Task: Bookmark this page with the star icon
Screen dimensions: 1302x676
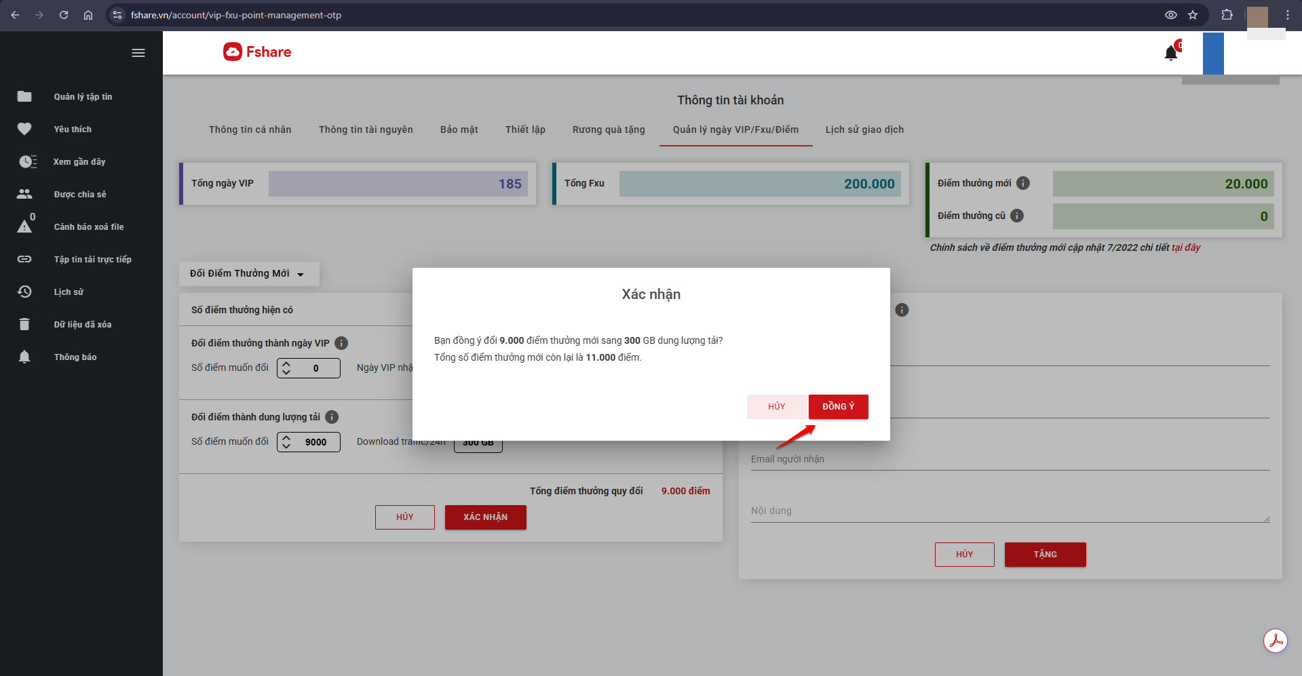Action: (x=1193, y=15)
